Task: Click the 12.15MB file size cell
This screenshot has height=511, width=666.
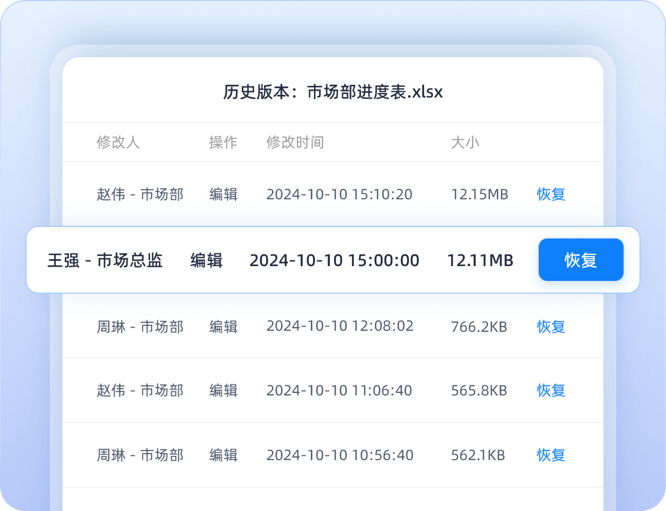Action: pos(479,195)
